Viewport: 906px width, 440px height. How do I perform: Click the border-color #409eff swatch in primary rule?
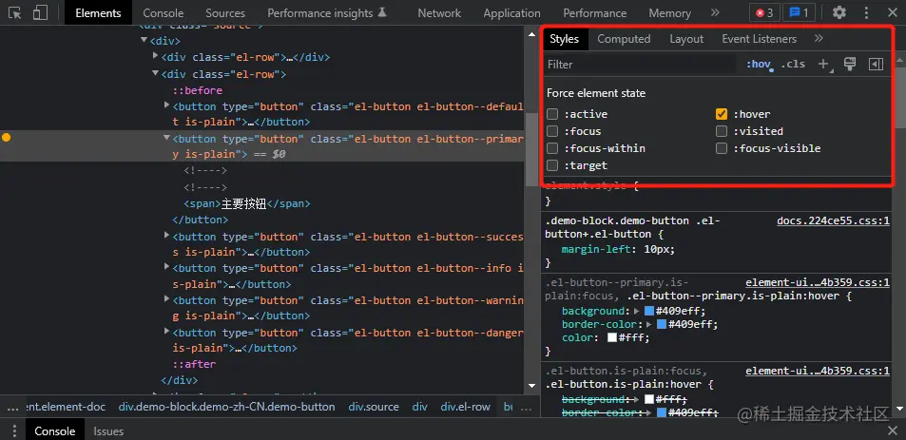(661, 324)
